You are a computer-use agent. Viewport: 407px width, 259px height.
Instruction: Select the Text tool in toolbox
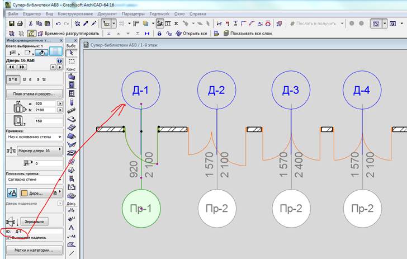71,228
